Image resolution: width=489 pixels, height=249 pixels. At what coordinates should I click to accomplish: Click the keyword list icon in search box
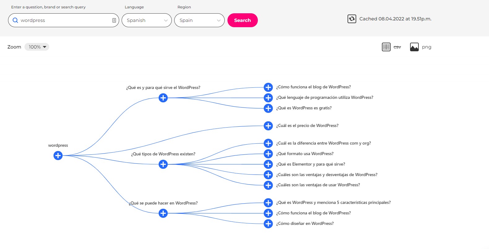114,20
